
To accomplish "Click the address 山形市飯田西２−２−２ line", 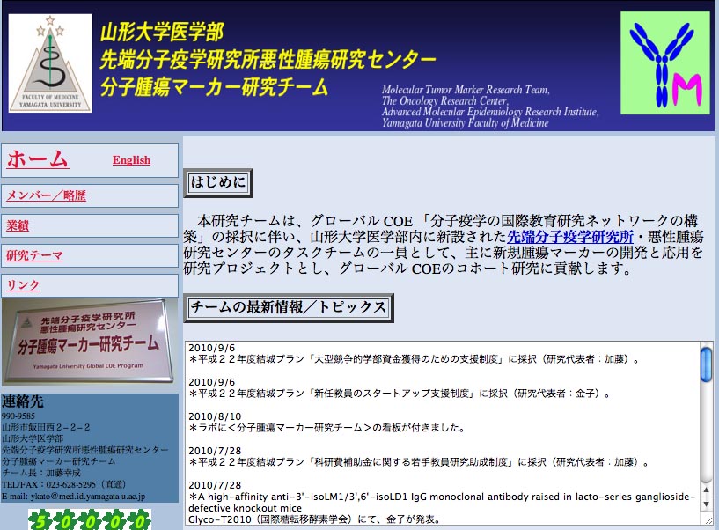I will [x=46, y=427].
